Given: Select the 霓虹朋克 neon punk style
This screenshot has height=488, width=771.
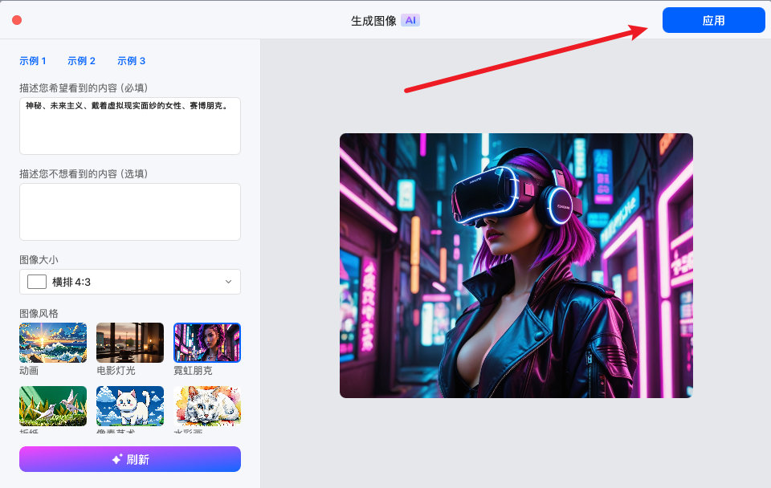Looking at the screenshot, I should [206, 342].
